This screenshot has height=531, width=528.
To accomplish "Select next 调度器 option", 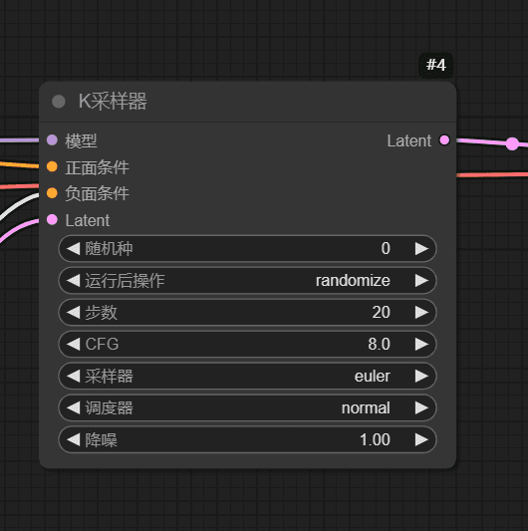I will (x=421, y=407).
